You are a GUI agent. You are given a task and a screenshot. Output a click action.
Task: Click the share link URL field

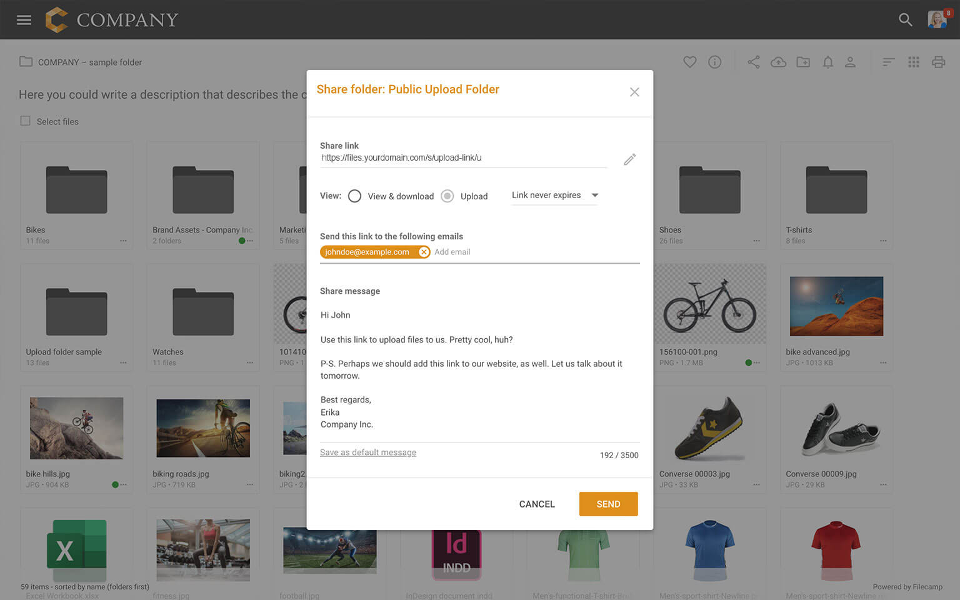pos(464,158)
